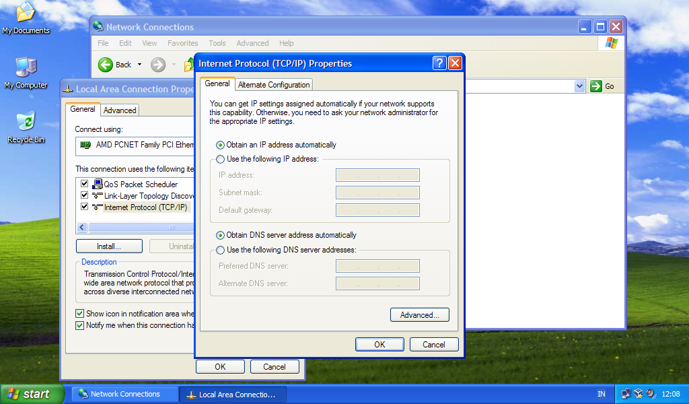This screenshot has width=689, height=404.
Task: Open the Back button history dropdown
Action: pyautogui.click(x=140, y=65)
